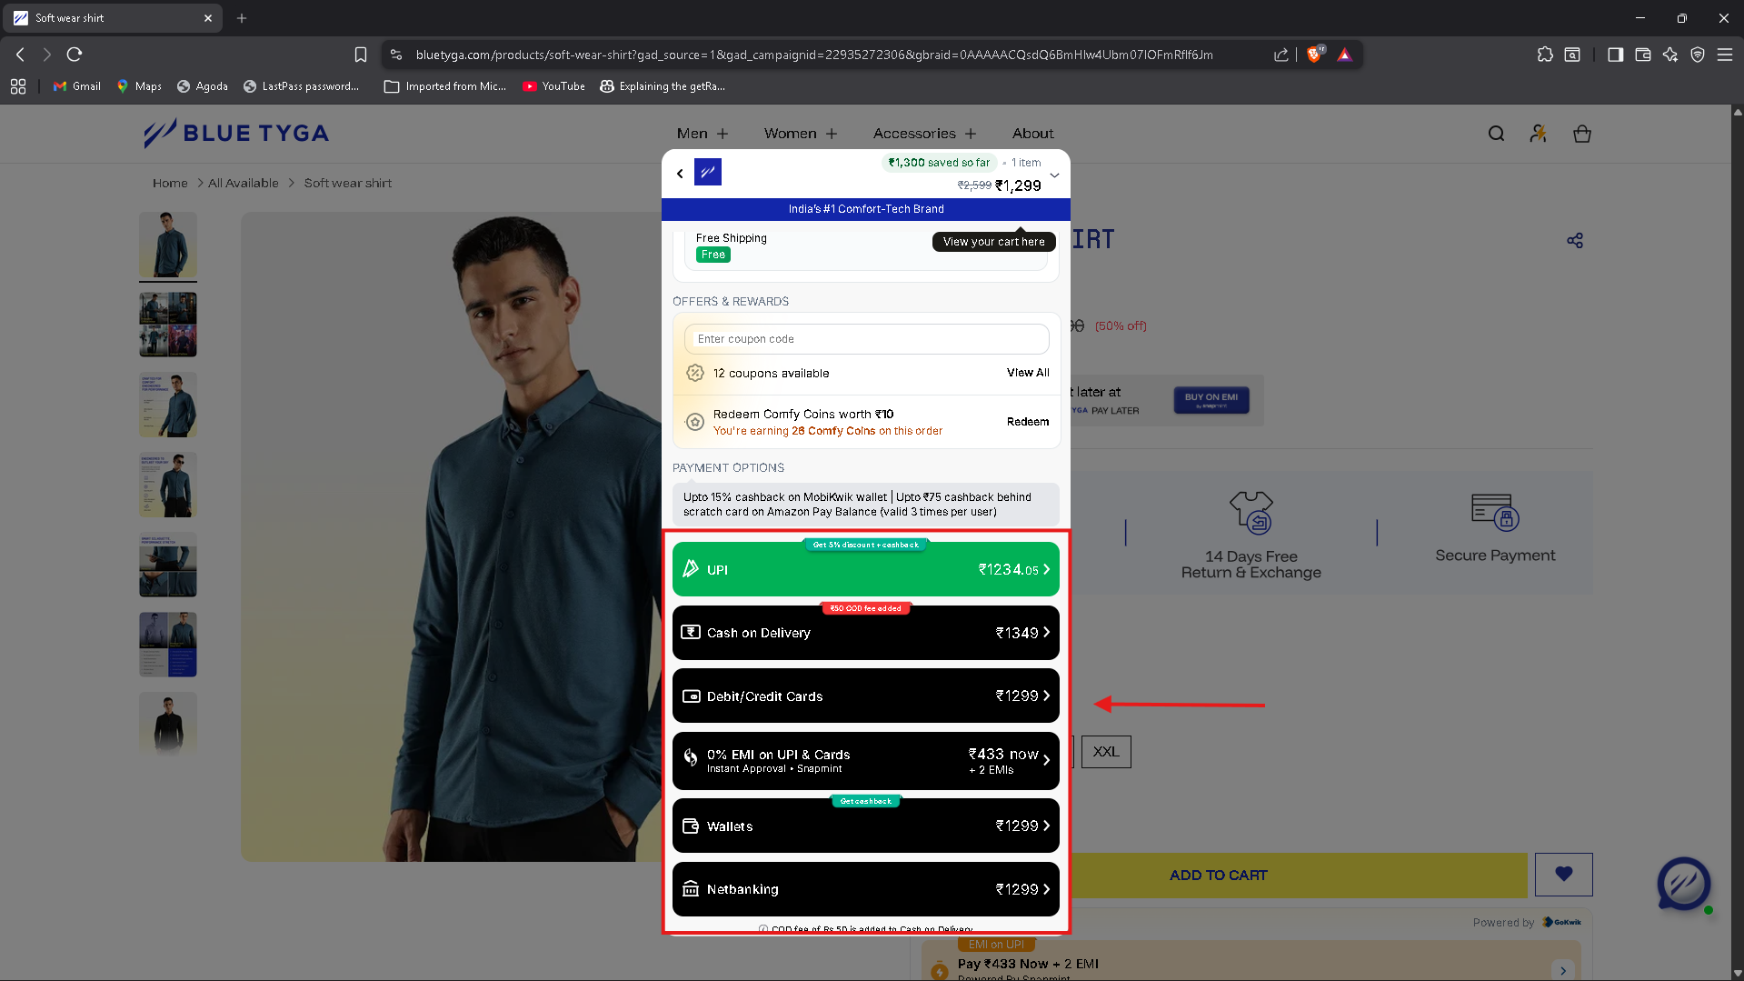The width and height of the screenshot is (1744, 981).
Task: Click the browser forward button
Action: tap(47, 55)
